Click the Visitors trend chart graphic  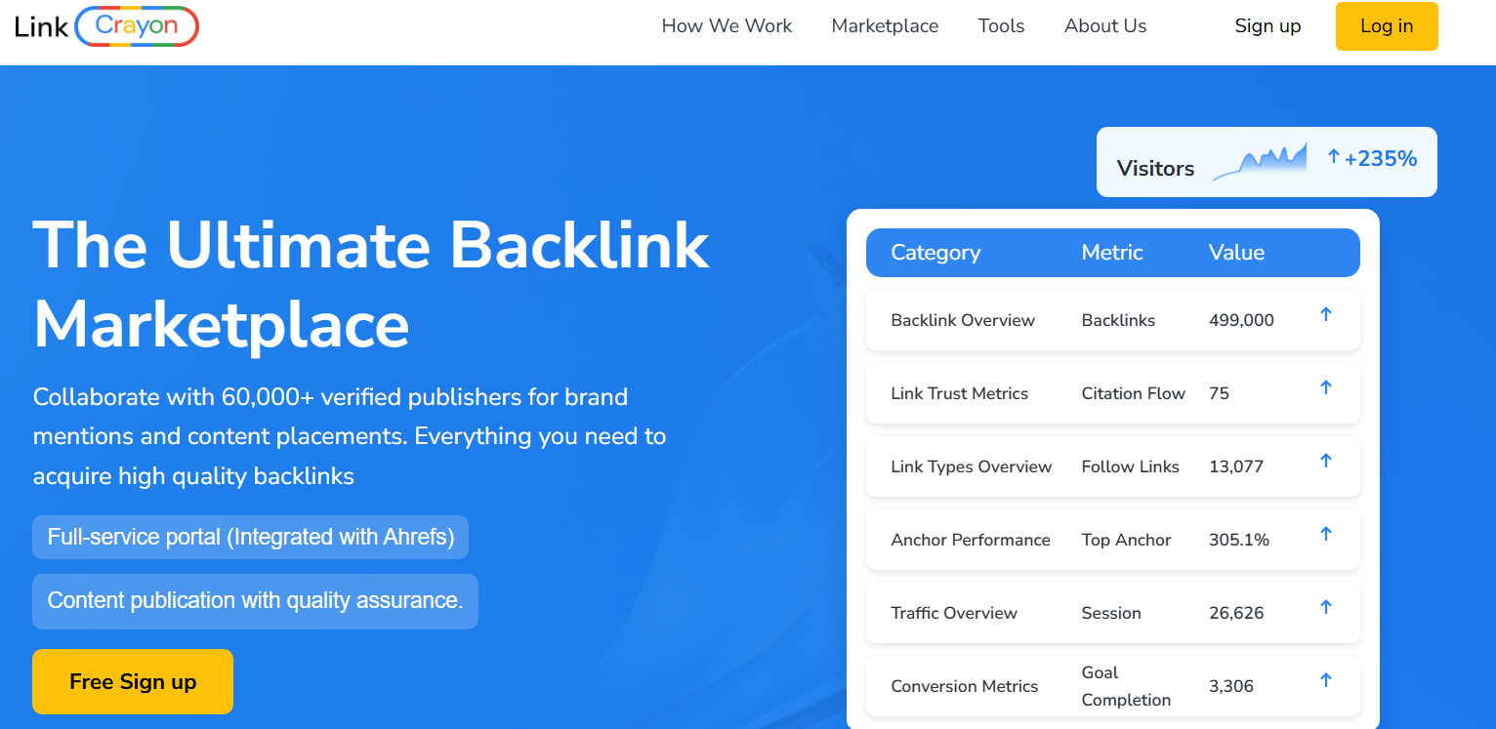[x=1259, y=162]
